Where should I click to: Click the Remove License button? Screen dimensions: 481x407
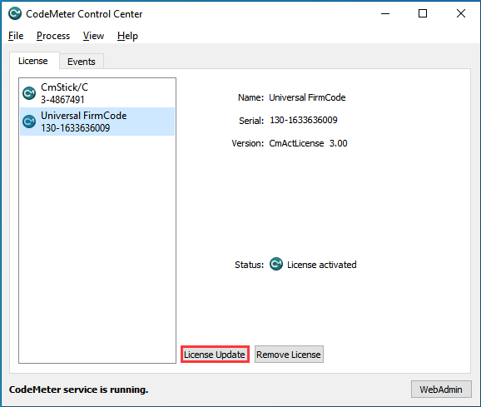pyautogui.click(x=289, y=355)
